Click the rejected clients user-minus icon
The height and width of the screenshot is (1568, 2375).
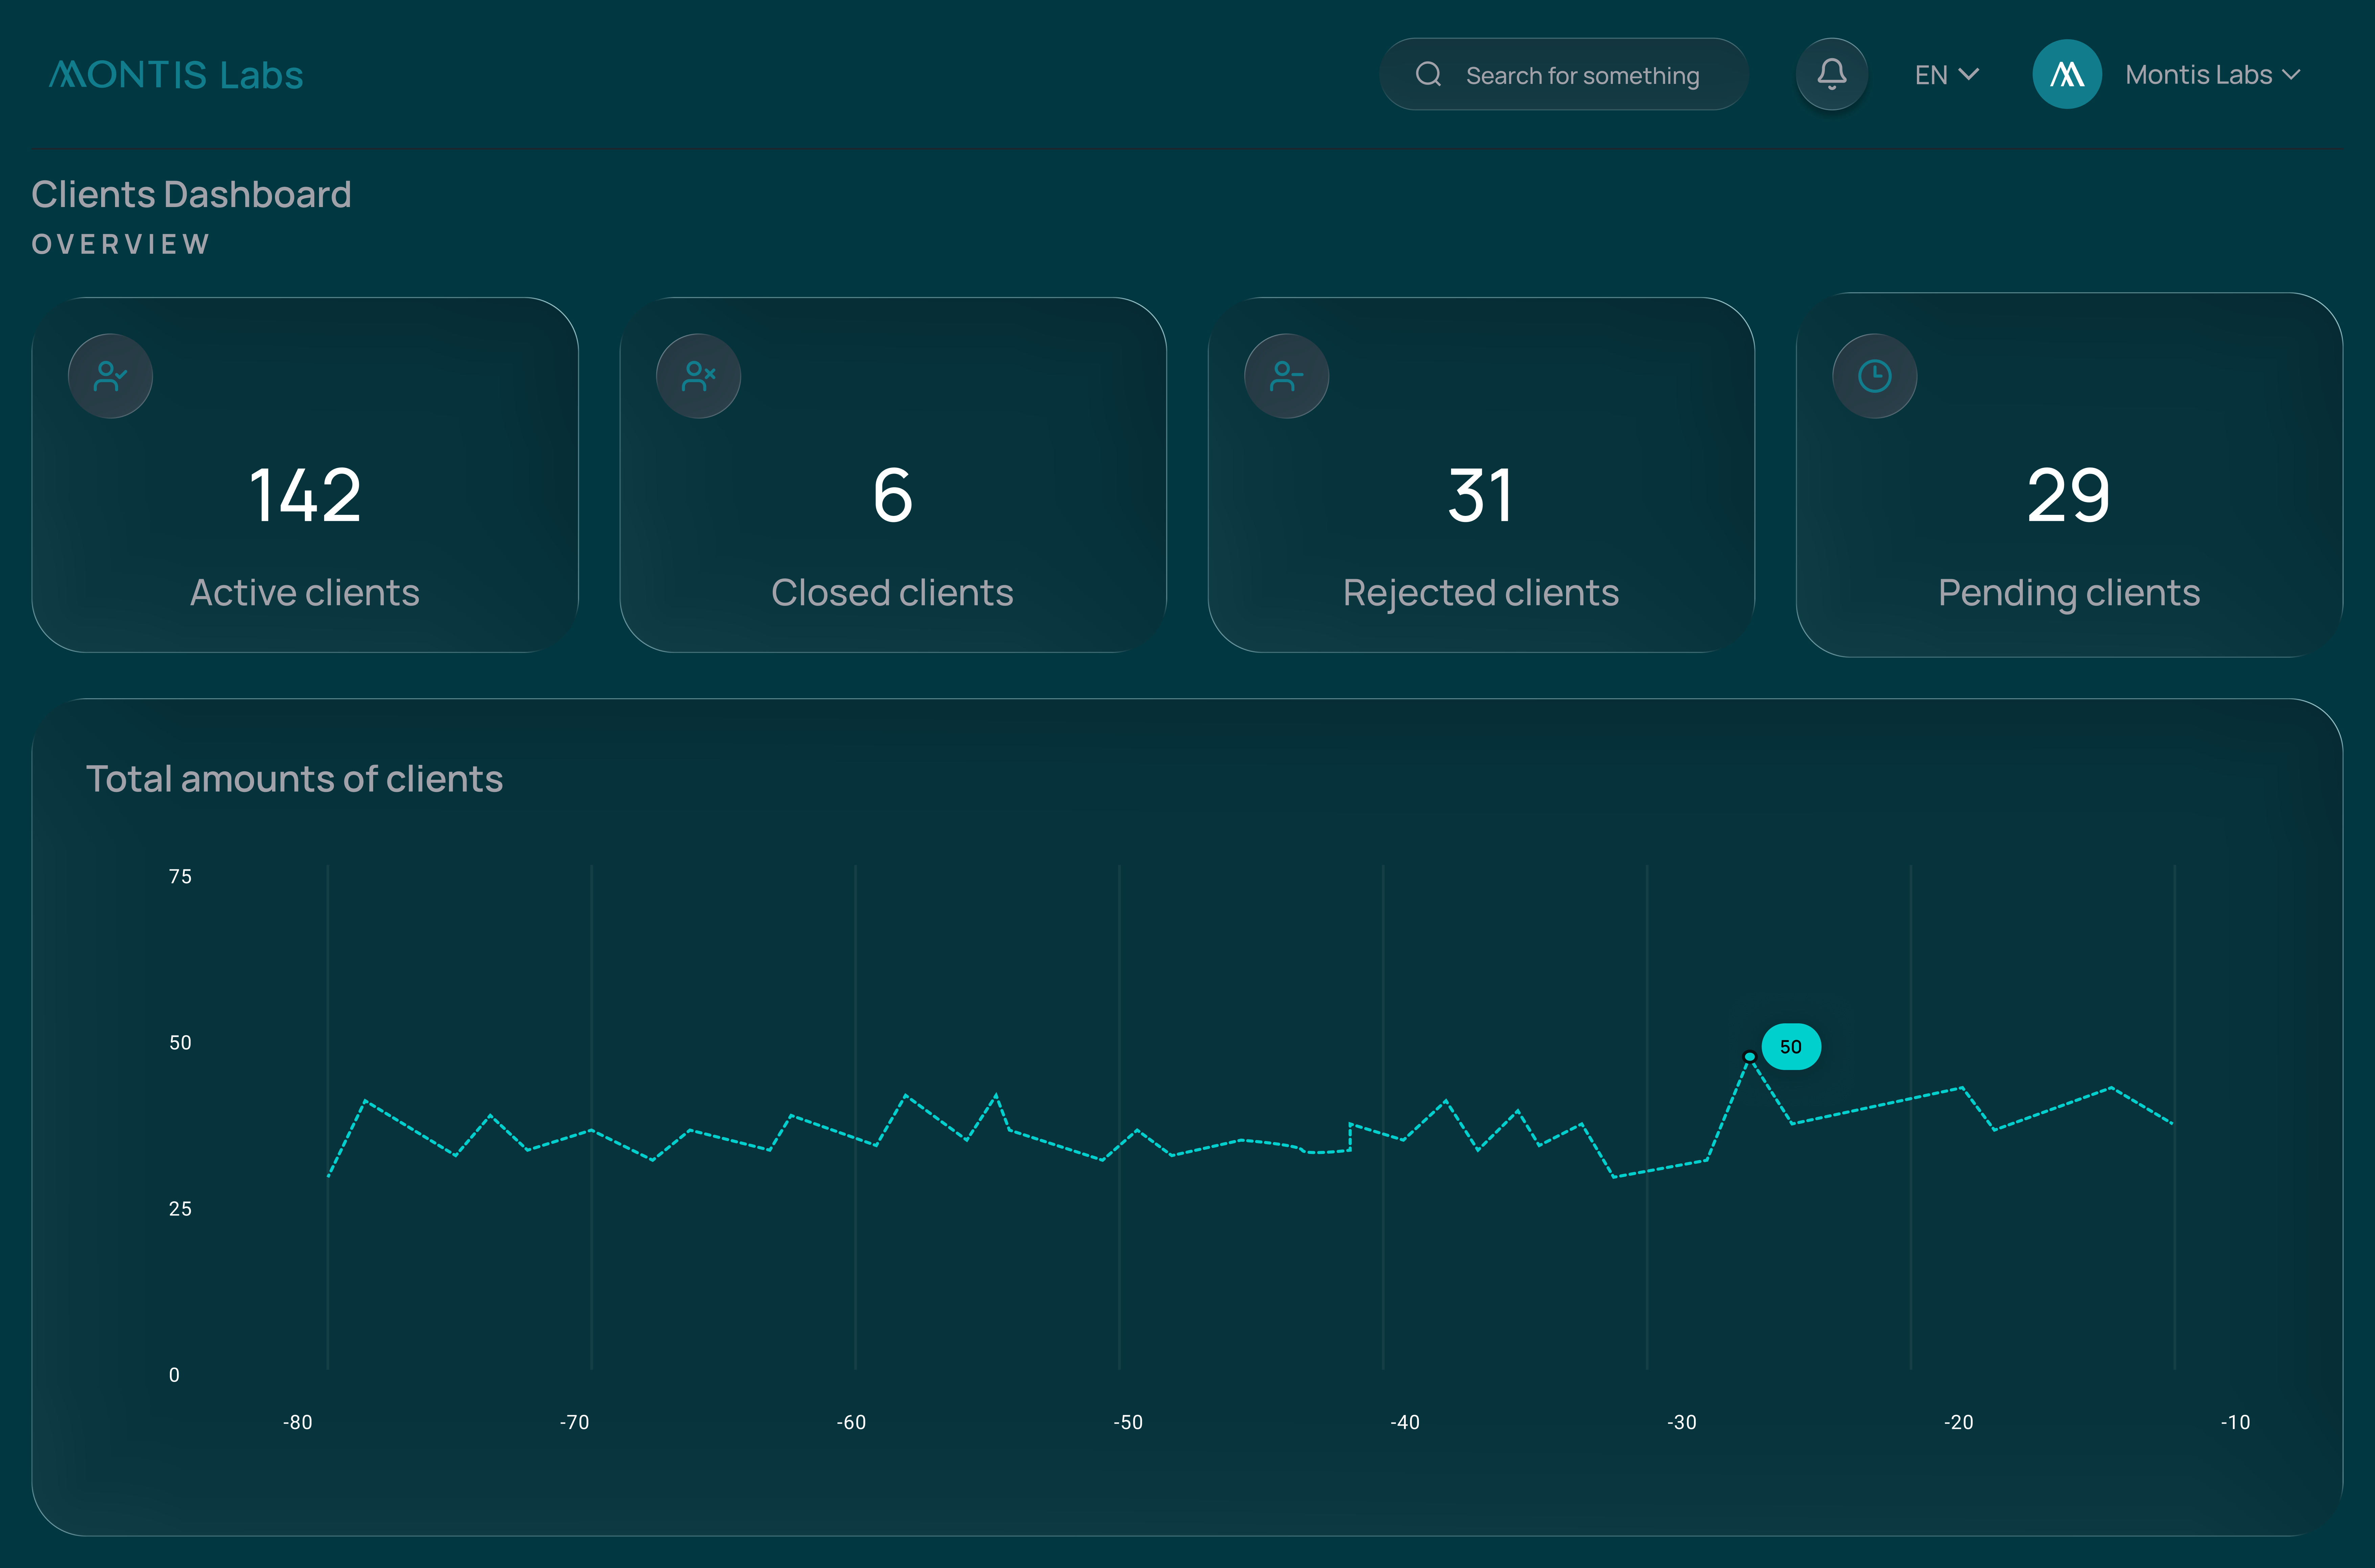1286,376
